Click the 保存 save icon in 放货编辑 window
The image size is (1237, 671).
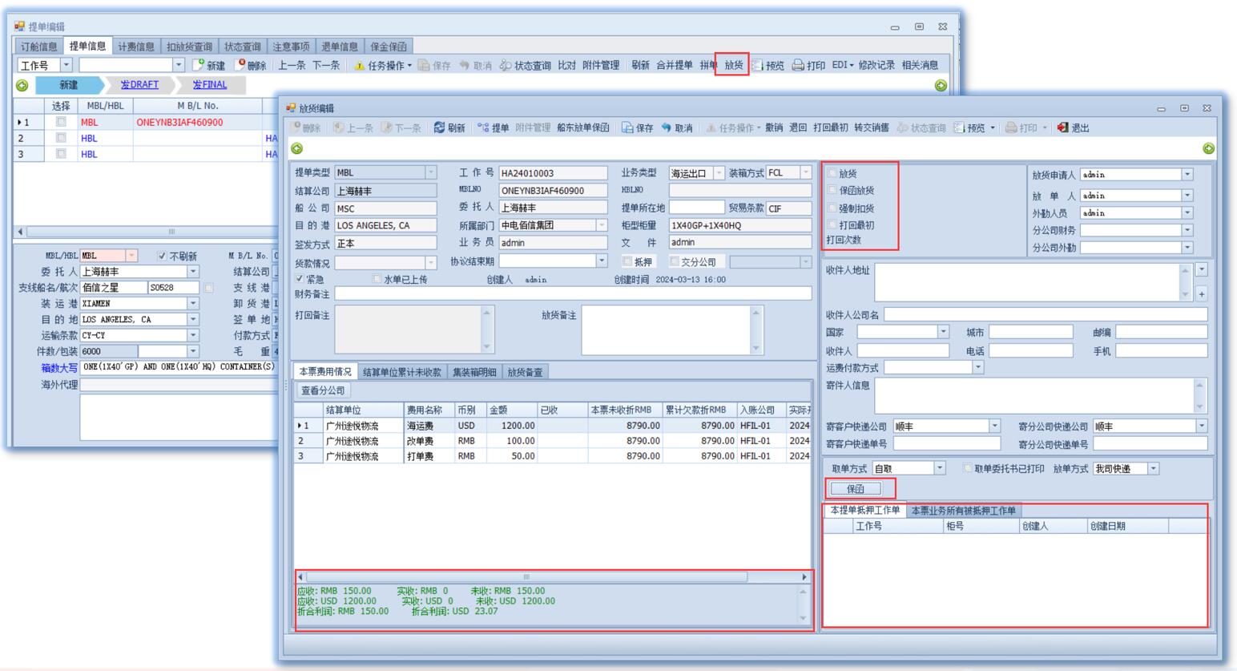coord(627,127)
